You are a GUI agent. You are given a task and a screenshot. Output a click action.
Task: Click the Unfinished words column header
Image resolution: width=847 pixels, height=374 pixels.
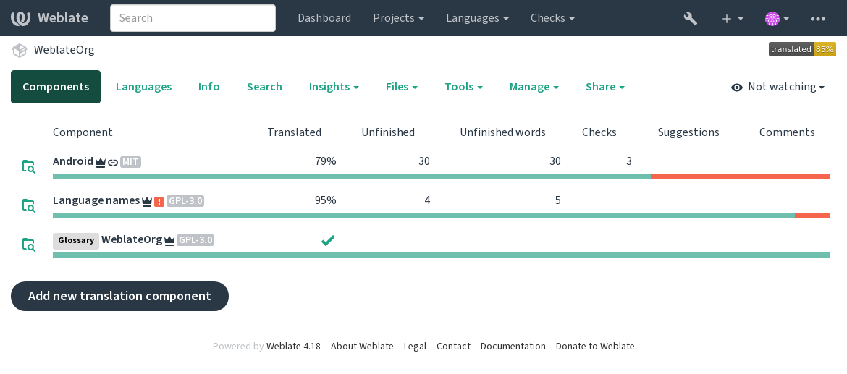503,132
